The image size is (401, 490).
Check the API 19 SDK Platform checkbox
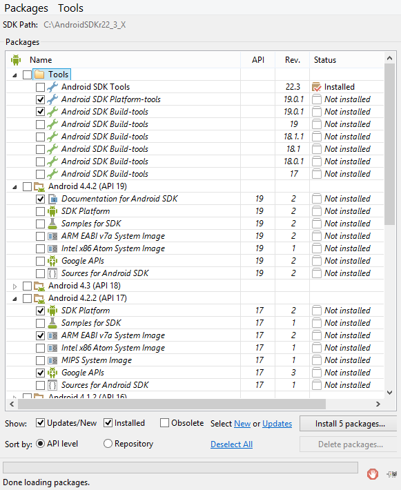point(40,212)
